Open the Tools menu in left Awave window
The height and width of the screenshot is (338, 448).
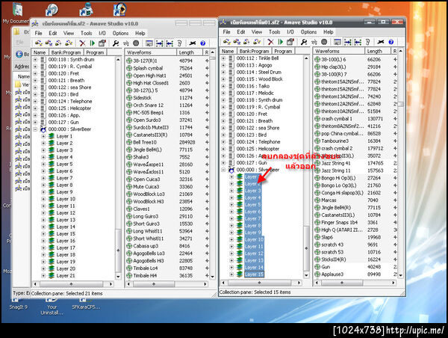pyautogui.click(x=86, y=33)
